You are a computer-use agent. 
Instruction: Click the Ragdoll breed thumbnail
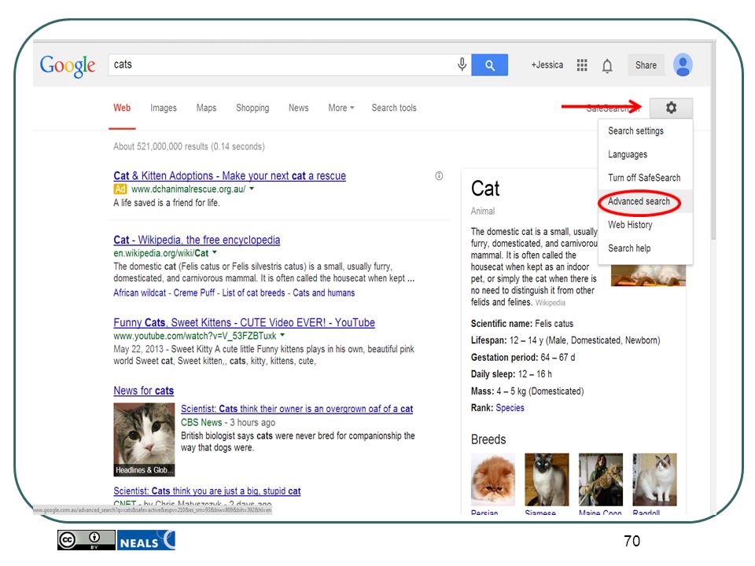pos(654,480)
